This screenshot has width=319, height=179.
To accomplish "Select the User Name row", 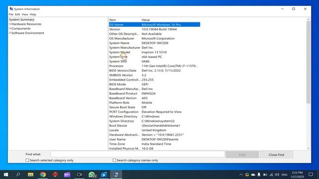I will (x=155, y=139).
